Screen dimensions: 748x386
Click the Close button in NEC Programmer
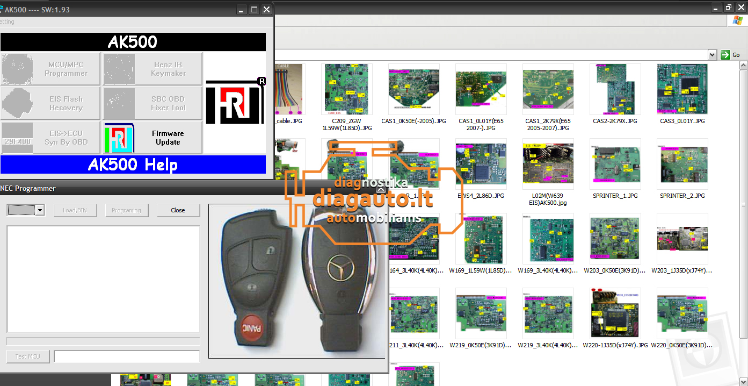(178, 210)
